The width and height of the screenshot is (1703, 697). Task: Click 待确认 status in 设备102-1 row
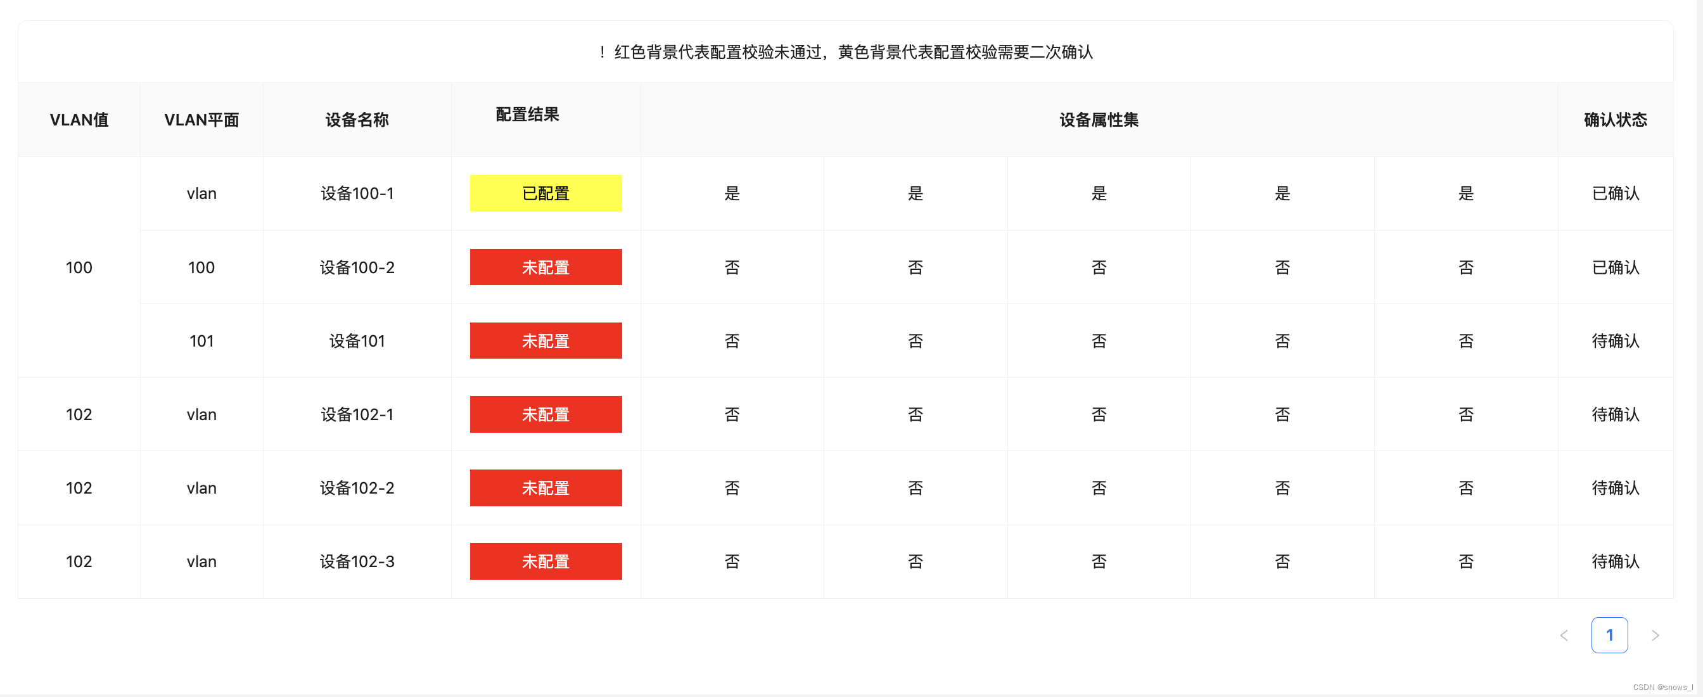tap(1615, 414)
